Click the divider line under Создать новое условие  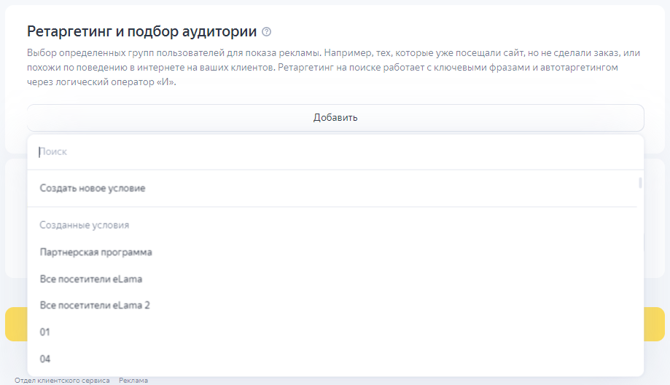coord(332,207)
